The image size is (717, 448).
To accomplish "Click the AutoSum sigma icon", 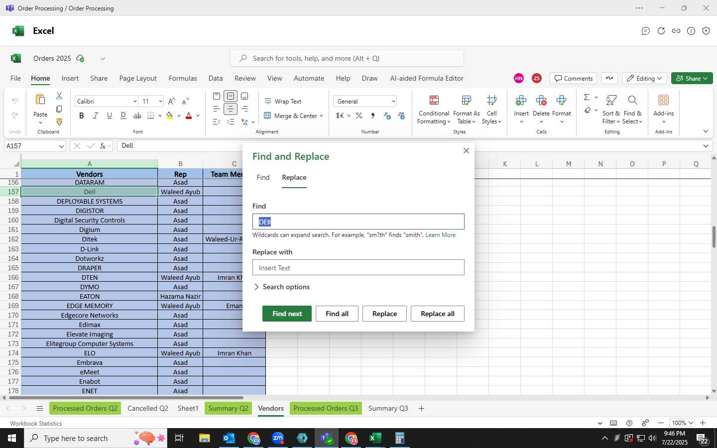I will pyautogui.click(x=587, y=97).
